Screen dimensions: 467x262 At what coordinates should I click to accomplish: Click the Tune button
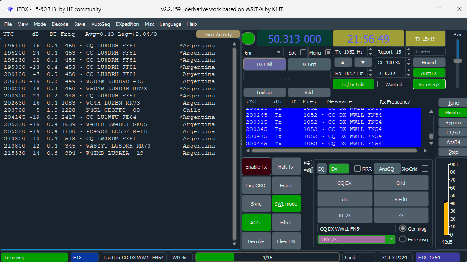453,103
